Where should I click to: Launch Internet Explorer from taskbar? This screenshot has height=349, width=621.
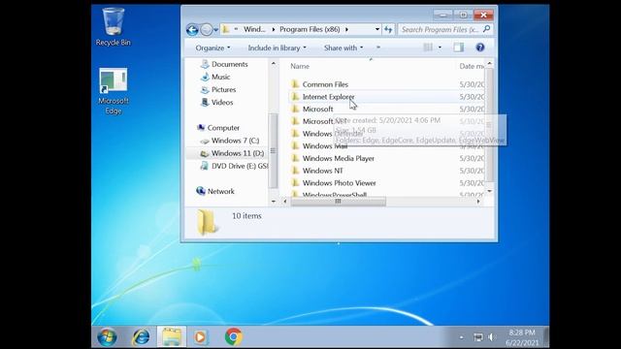click(141, 337)
